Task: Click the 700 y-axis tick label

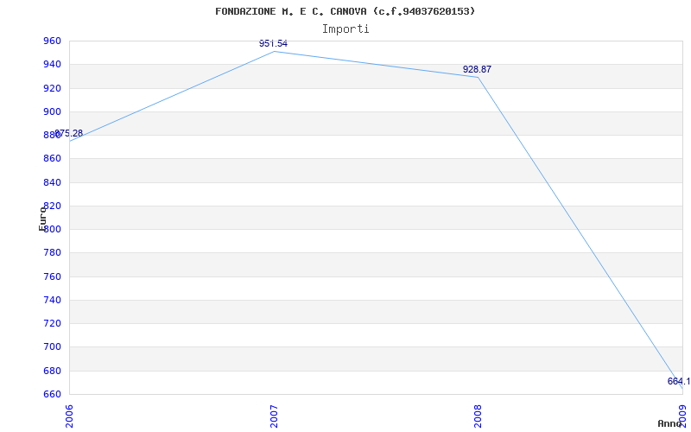Action: point(52,347)
